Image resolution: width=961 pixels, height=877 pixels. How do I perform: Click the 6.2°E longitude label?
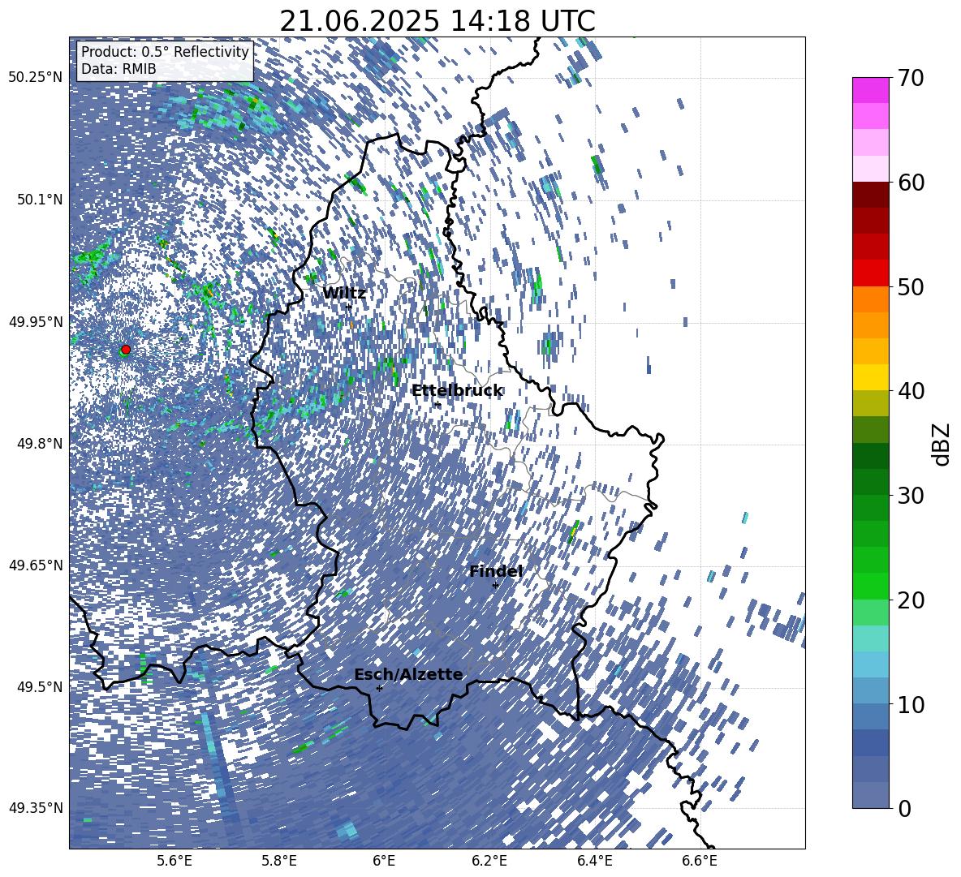[489, 862]
